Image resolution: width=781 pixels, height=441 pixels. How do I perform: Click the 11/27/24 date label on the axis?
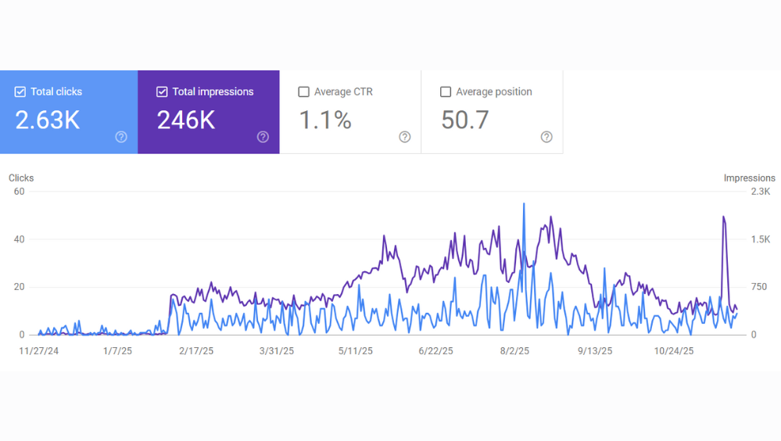coord(38,351)
